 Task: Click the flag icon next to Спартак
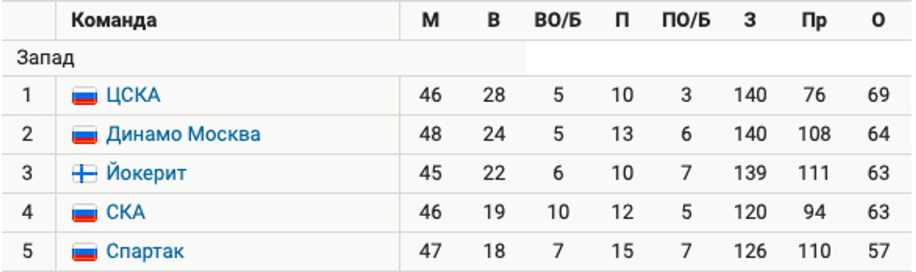coord(84,252)
